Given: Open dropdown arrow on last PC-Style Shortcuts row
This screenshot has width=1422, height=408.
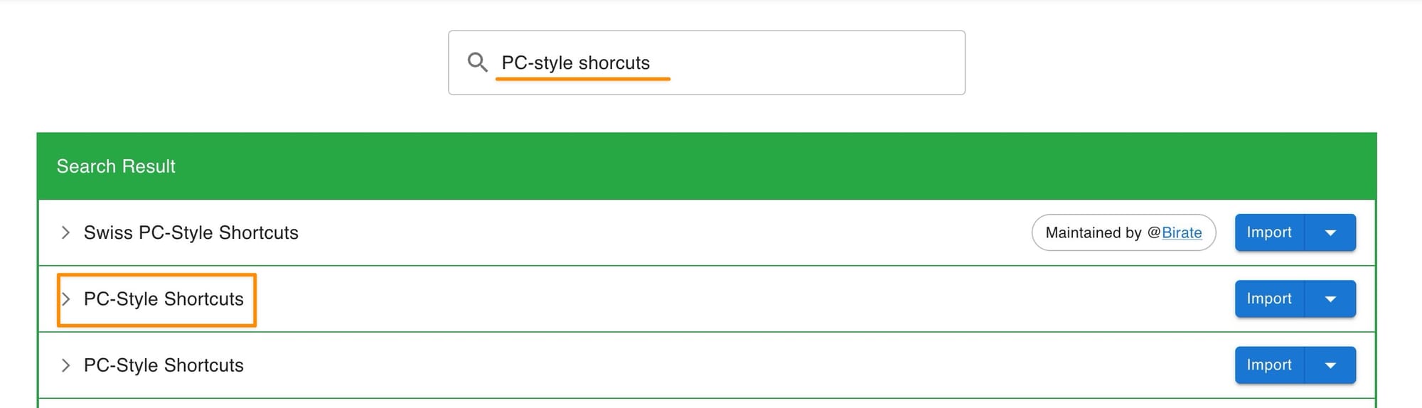Looking at the screenshot, I should (1330, 365).
